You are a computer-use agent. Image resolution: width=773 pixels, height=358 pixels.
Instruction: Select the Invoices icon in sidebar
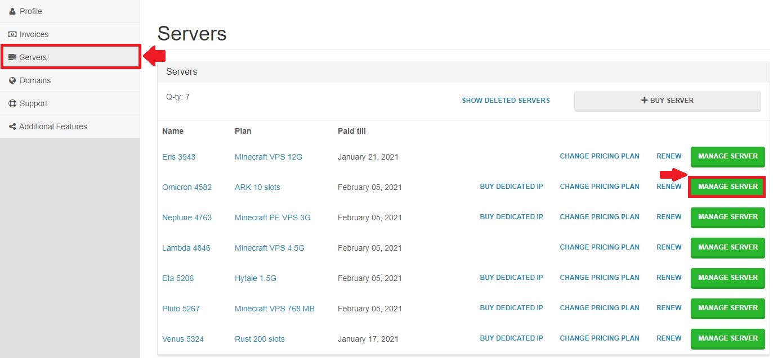pos(11,34)
